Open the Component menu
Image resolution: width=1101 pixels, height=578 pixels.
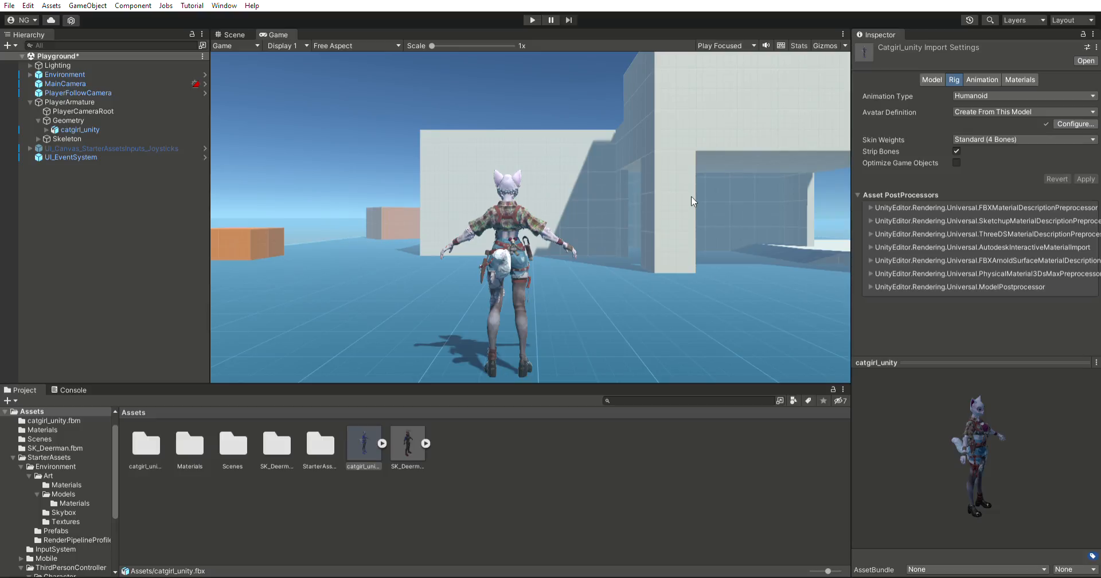[x=133, y=6]
